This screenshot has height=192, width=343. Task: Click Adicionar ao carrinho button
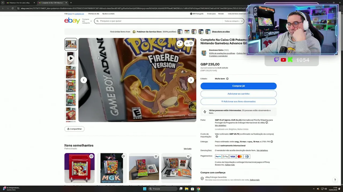pyautogui.click(x=238, y=94)
